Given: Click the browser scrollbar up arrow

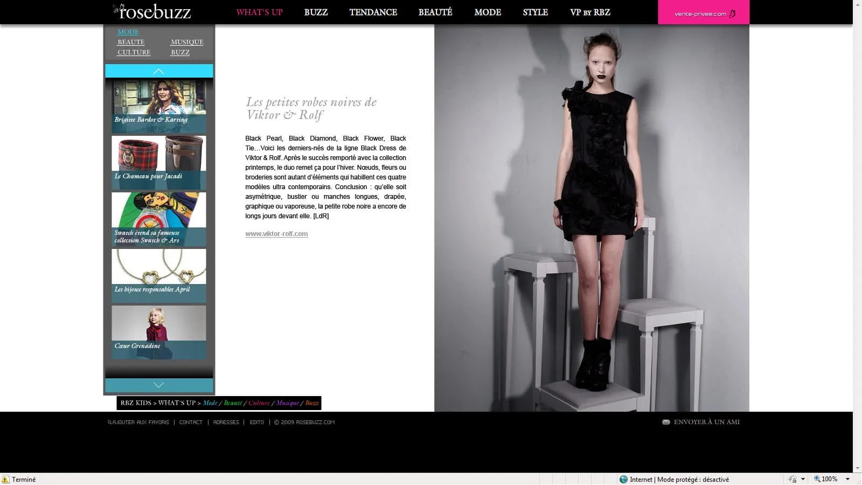Looking at the screenshot, I should 858,4.
